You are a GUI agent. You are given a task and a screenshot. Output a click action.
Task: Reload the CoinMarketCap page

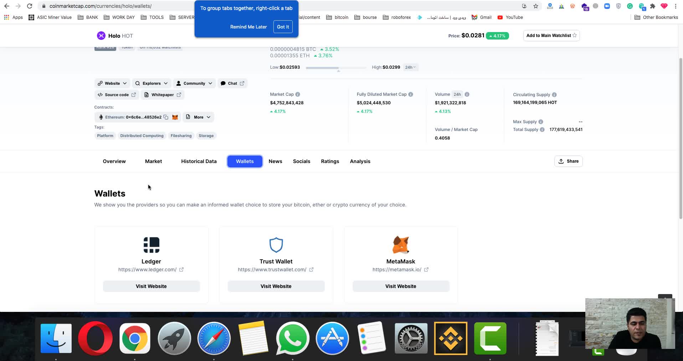pyautogui.click(x=30, y=6)
